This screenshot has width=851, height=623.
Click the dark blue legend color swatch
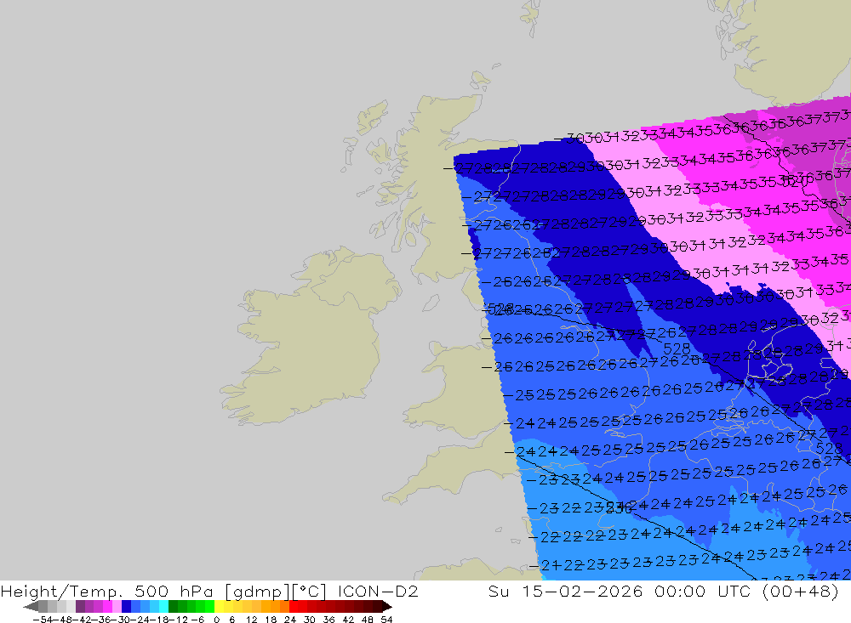pos(126,606)
